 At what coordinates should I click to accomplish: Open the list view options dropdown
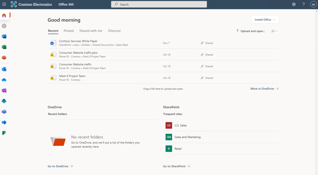274,31
